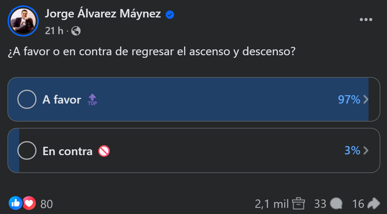Click the purple TOP arrow emoji
The image size is (387, 214).
pos(92,100)
